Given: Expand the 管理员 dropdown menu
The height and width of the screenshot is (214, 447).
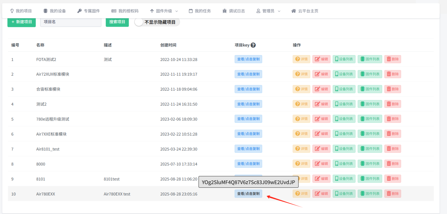Looking at the screenshot, I should (x=268, y=11).
